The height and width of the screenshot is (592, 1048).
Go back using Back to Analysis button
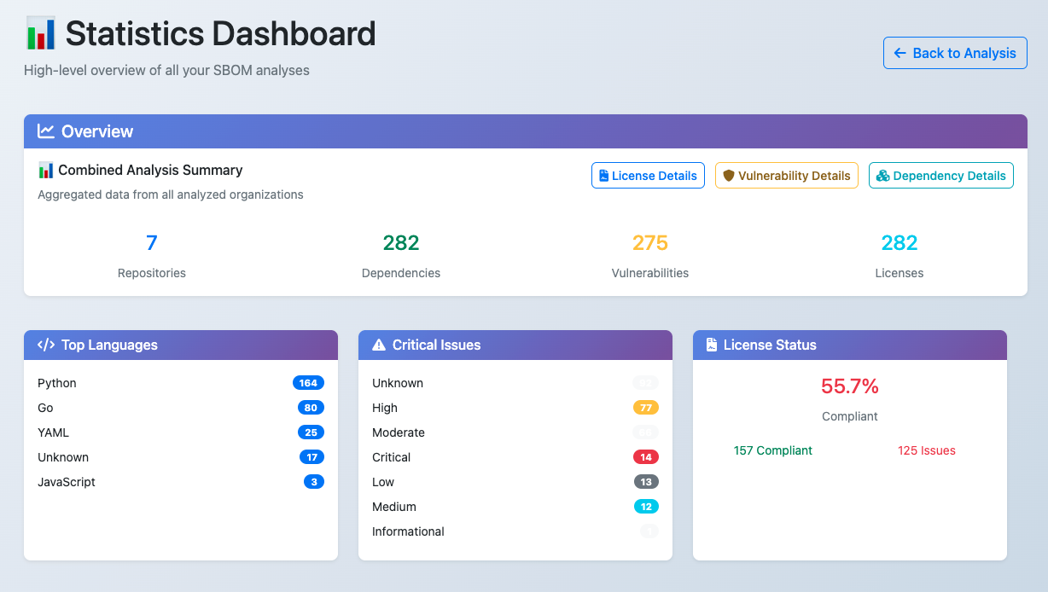pyautogui.click(x=955, y=53)
